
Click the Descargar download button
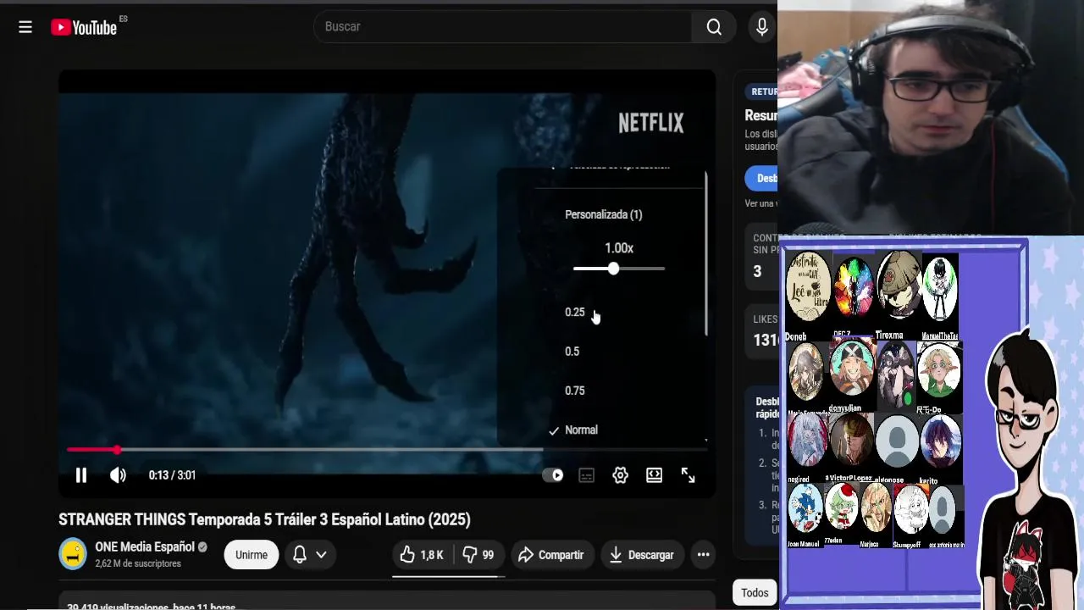(x=642, y=555)
